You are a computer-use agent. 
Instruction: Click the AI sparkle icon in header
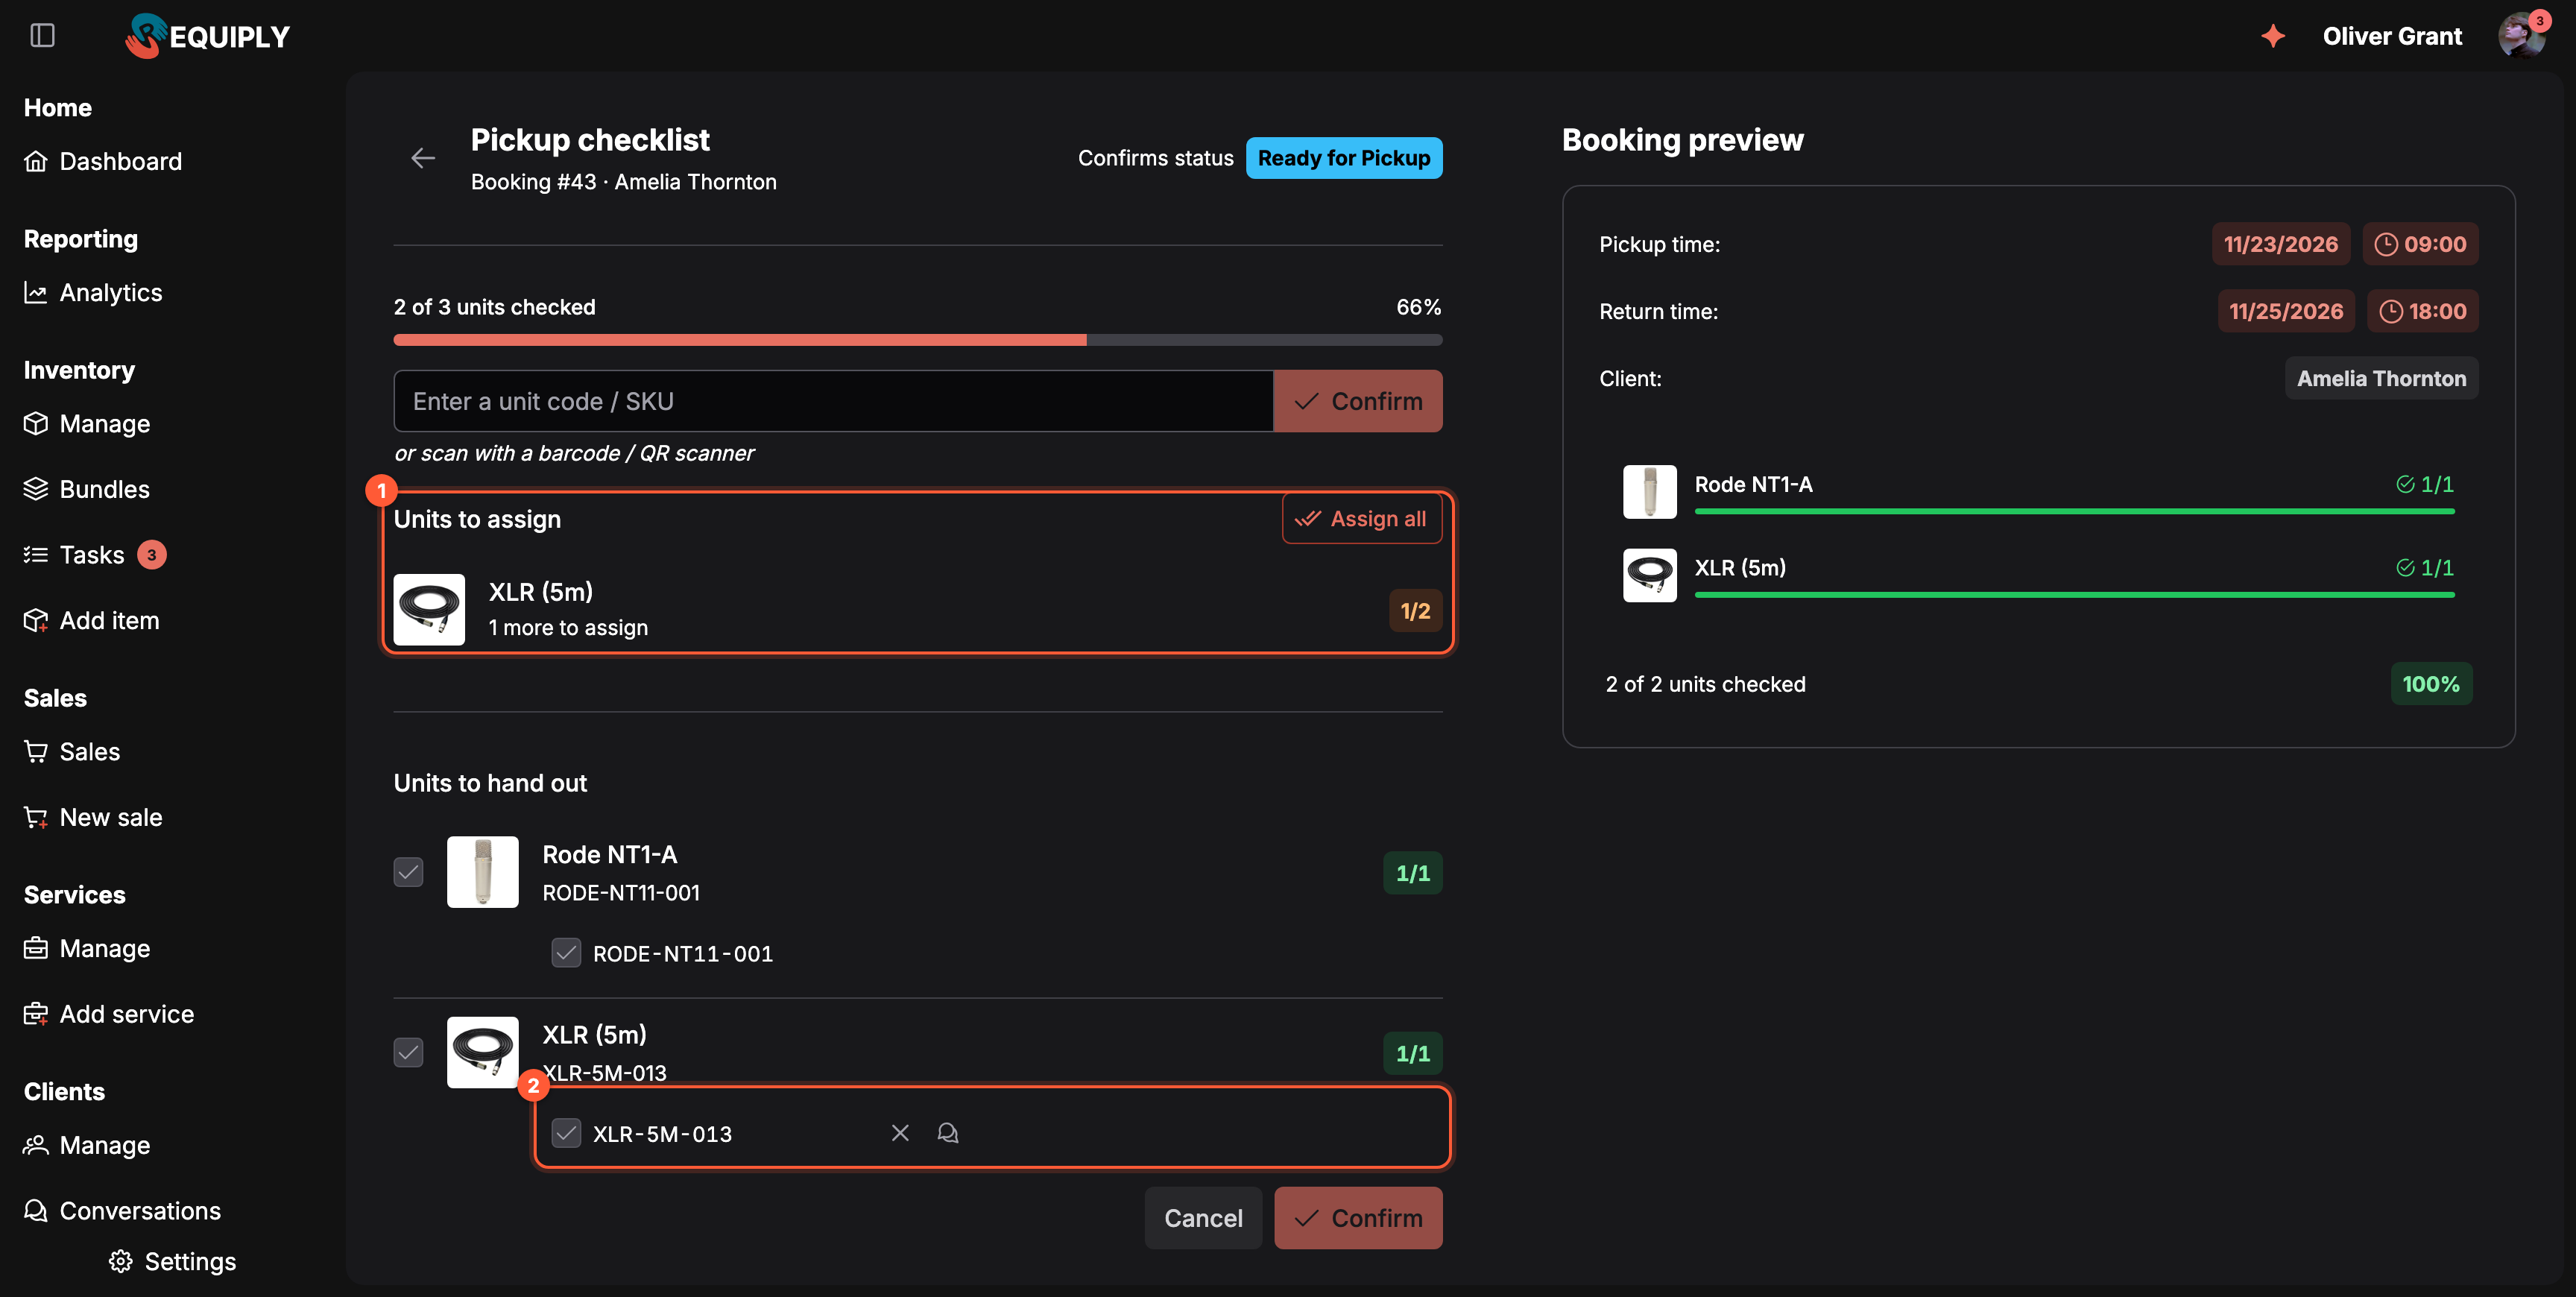2273,36
